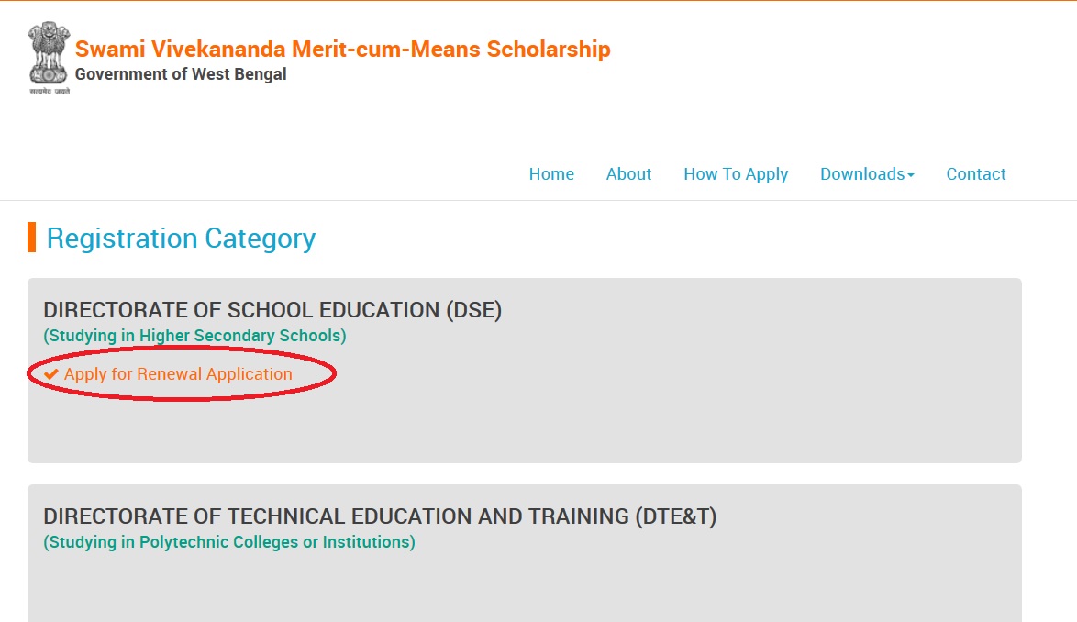
Task: Click the orange bar beside Registration Category
Action: [x=31, y=237]
